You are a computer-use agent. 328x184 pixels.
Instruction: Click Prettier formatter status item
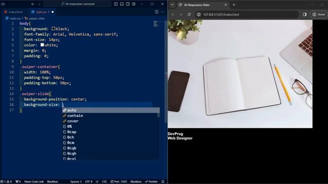152,181
